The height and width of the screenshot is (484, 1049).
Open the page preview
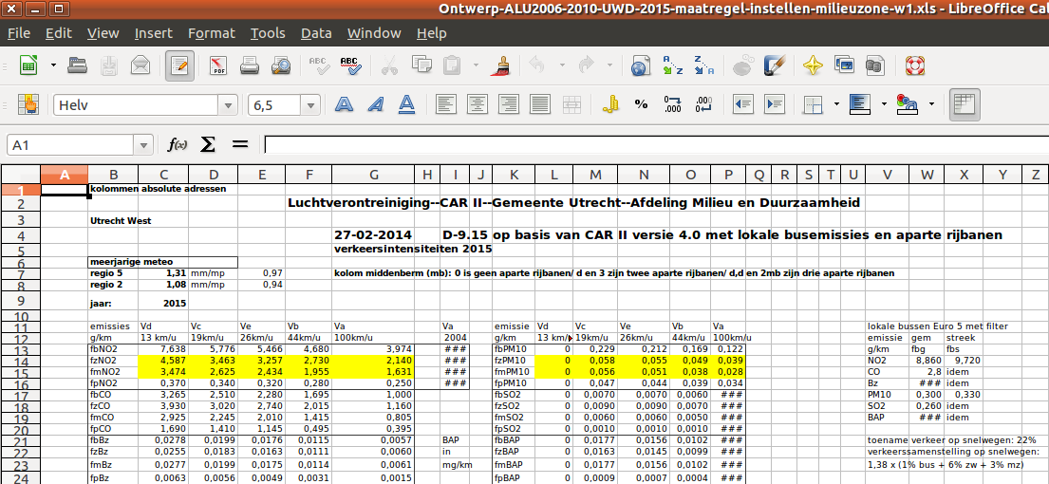point(280,65)
